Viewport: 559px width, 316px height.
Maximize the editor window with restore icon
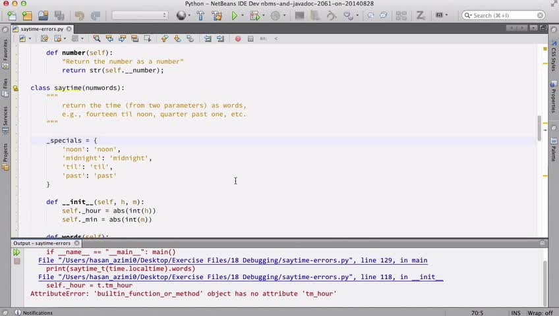point(544,28)
